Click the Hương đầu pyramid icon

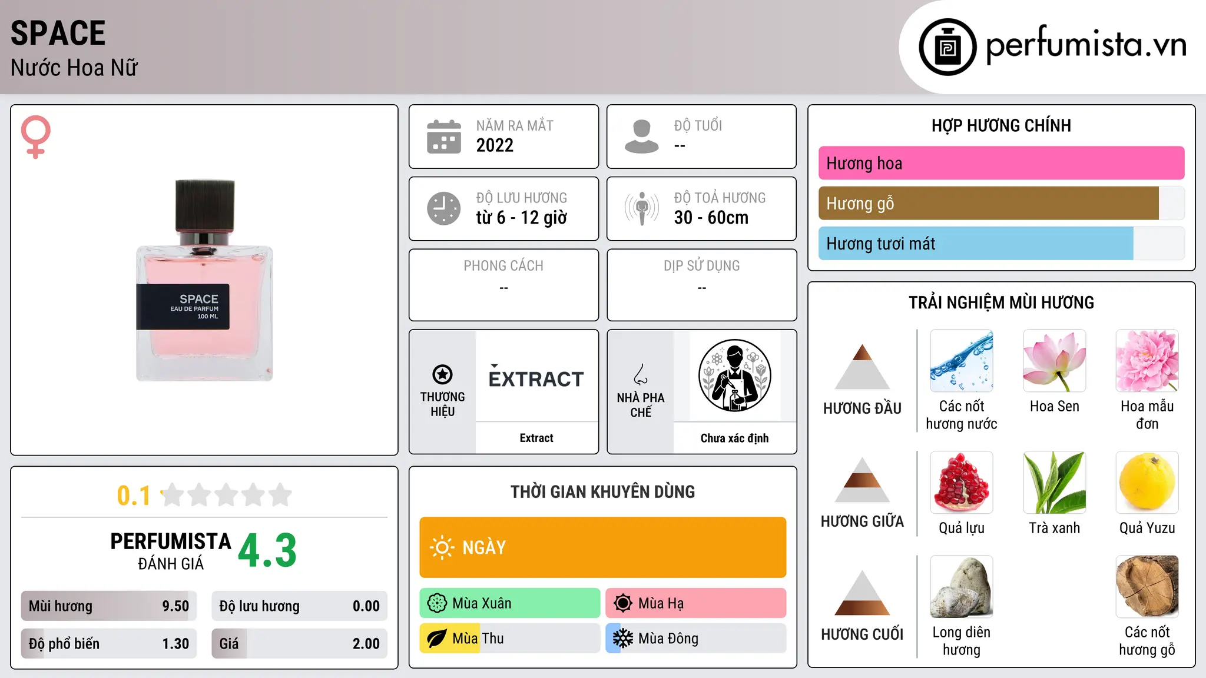[x=862, y=367]
